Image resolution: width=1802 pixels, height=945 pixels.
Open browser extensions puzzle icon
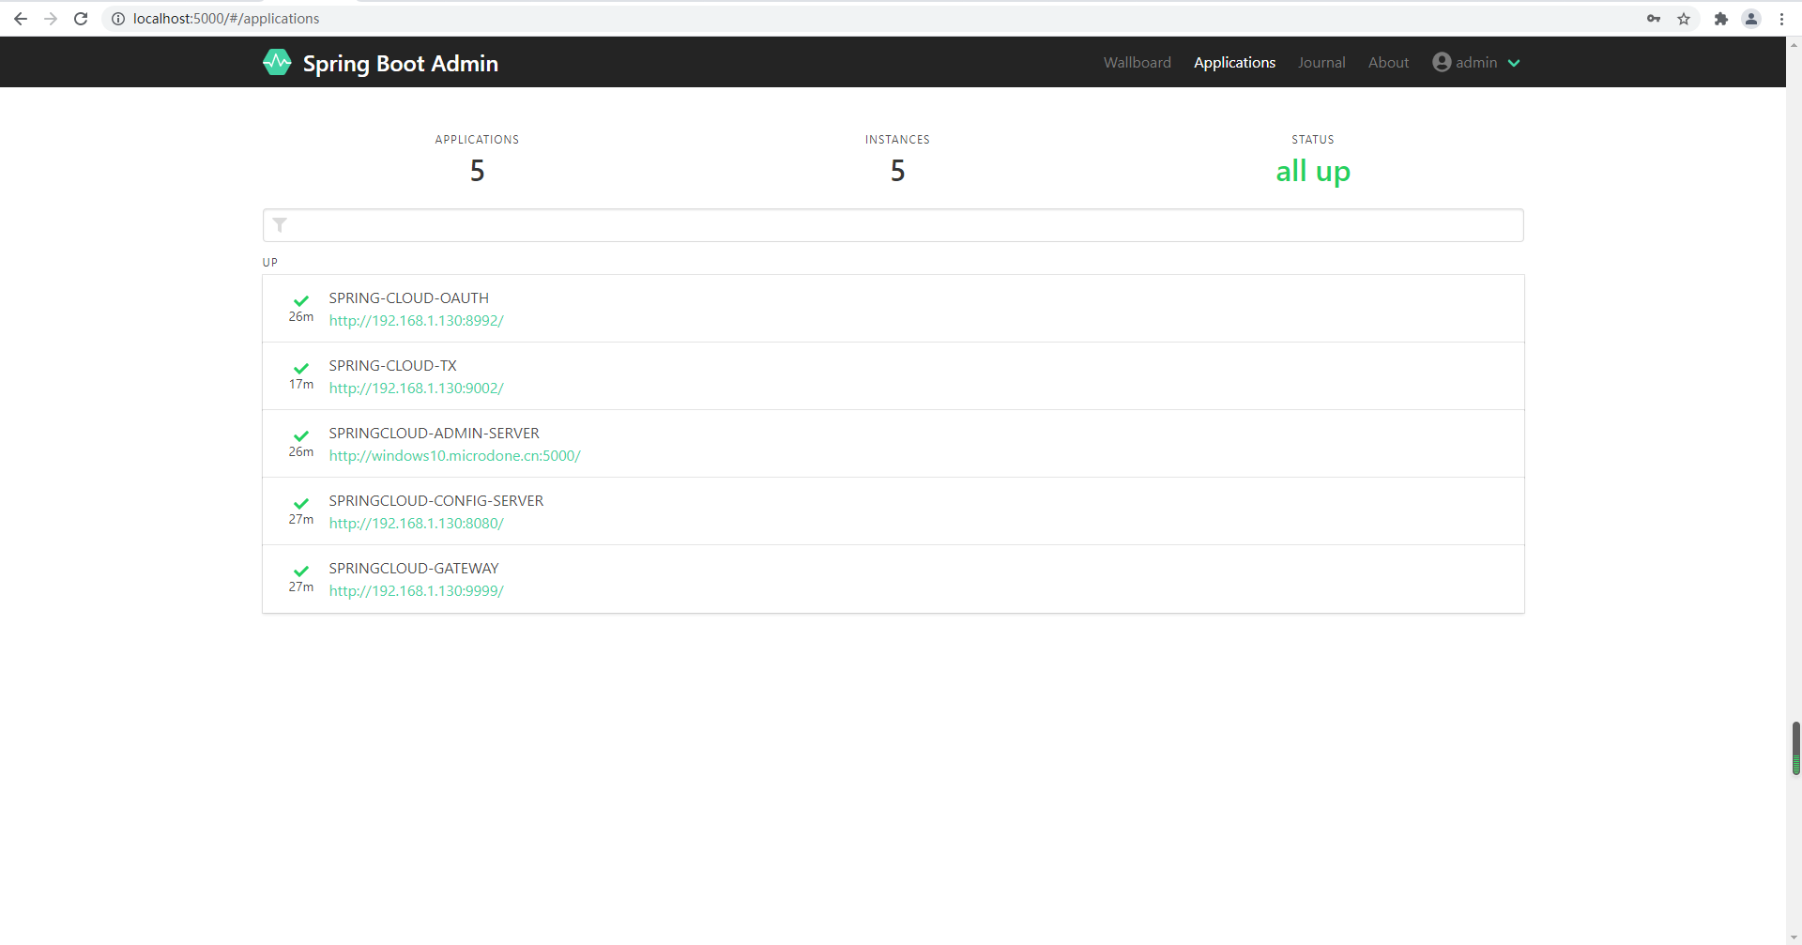pos(1721,19)
